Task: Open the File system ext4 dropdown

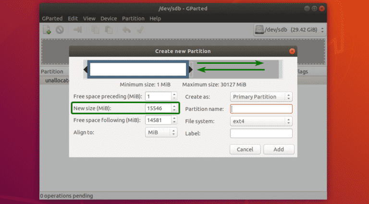Action: pos(261,121)
